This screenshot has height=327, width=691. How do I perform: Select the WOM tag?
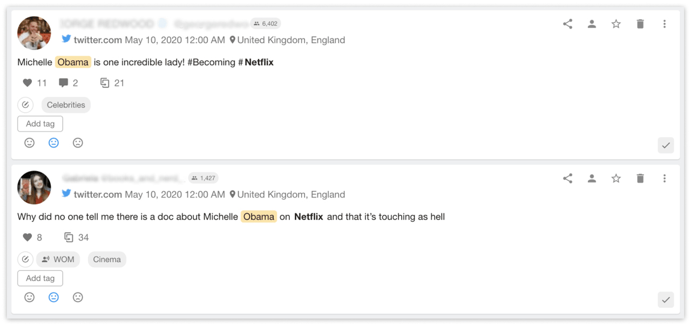58,260
